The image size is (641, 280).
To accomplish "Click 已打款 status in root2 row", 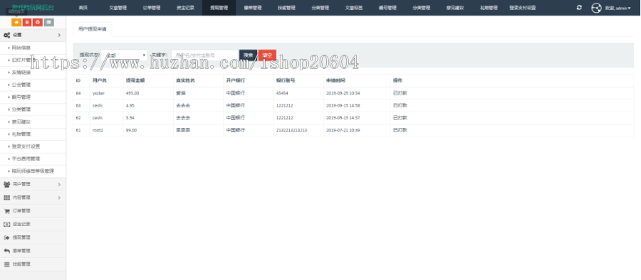I will point(400,130).
